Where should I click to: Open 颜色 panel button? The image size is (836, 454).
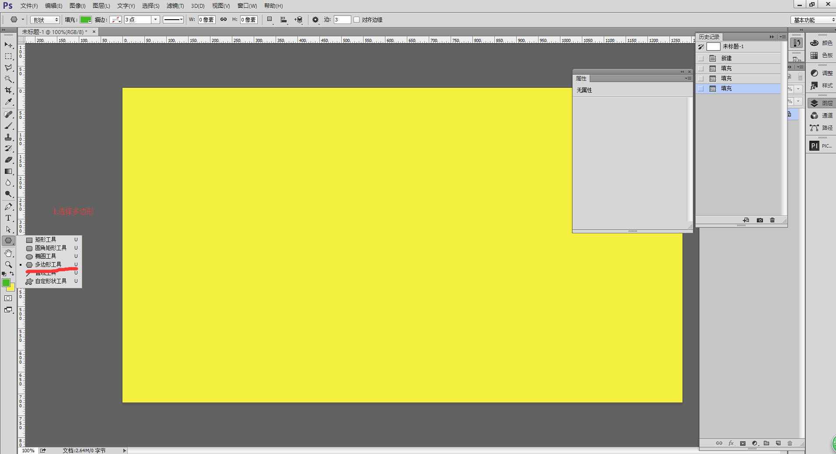(x=821, y=43)
